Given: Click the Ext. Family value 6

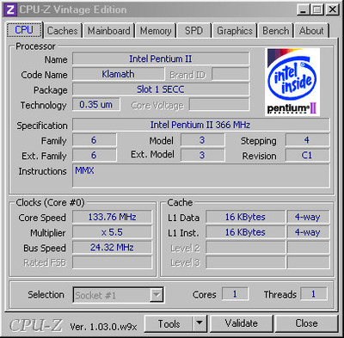Looking at the screenshot, I should coord(94,156).
